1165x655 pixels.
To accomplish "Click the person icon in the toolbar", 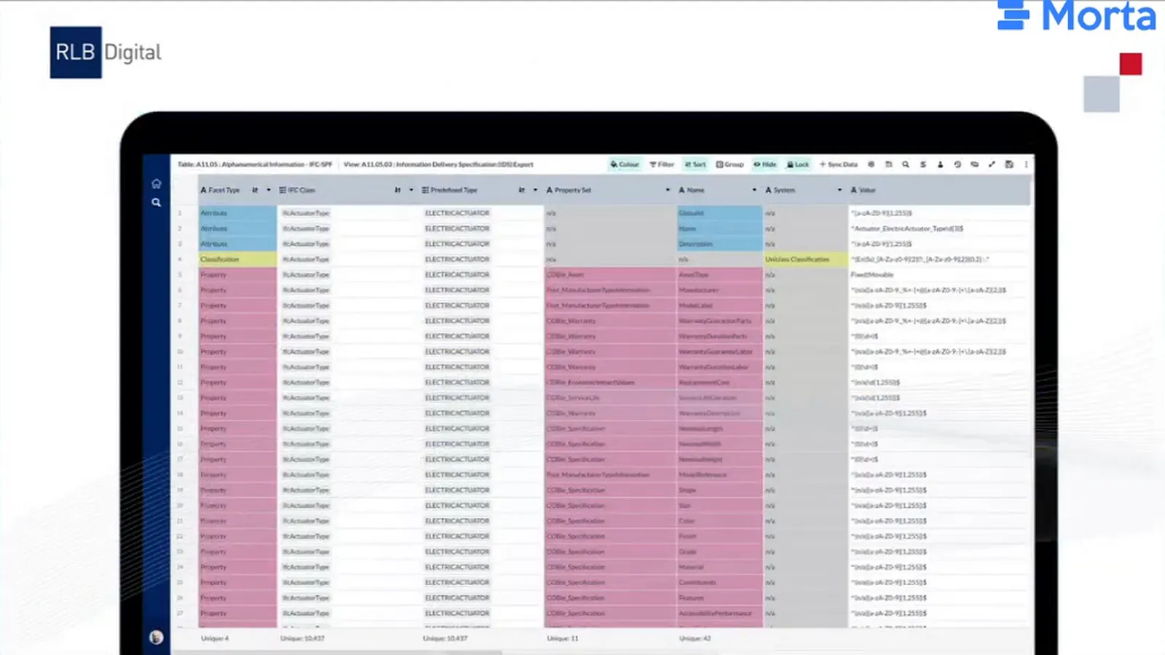I will (x=940, y=164).
